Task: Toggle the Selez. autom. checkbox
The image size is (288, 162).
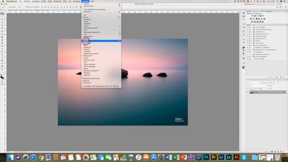Action: click(8, 7)
